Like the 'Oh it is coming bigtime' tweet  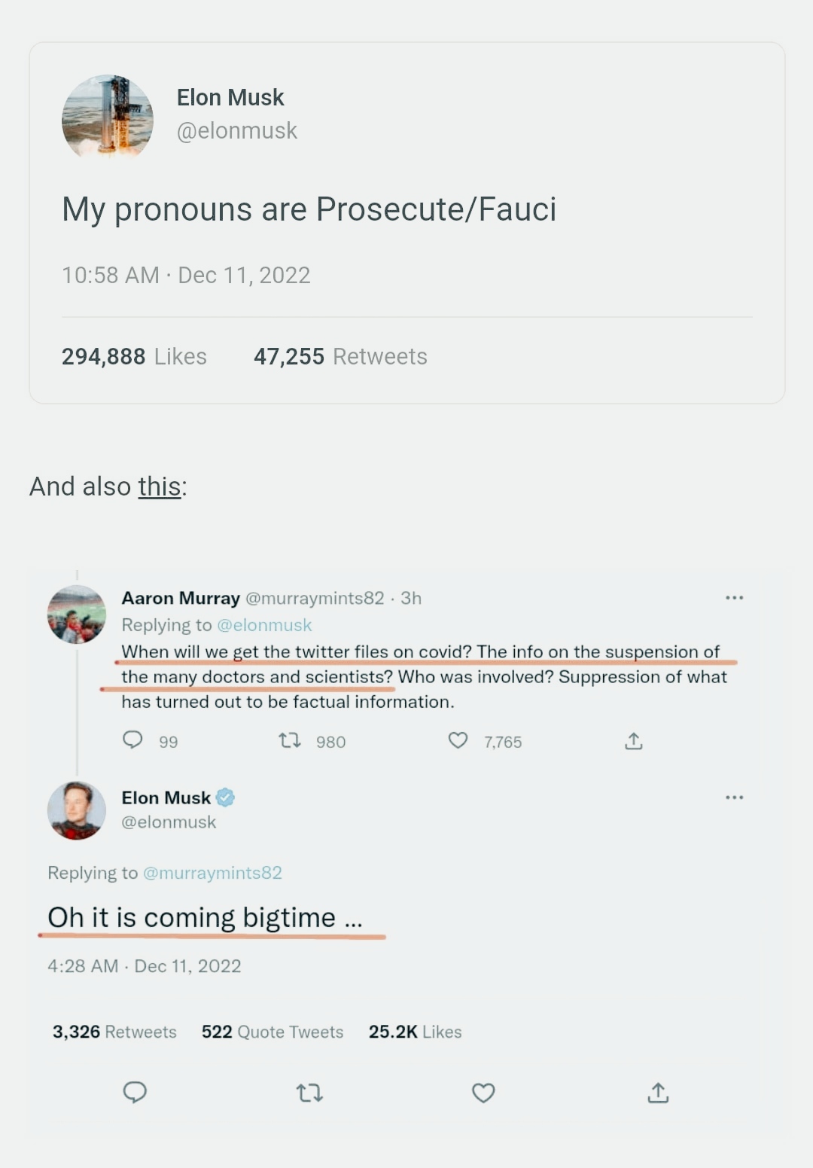(x=483, y=1093)
